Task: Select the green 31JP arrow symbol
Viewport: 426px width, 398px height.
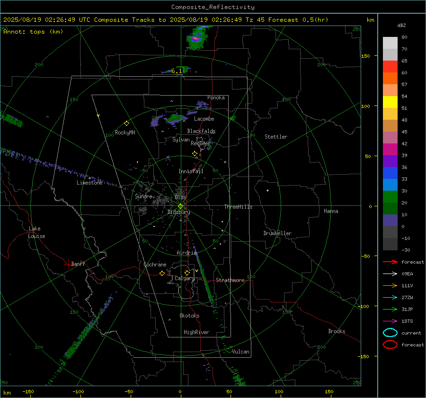Action: [x=390, y=309]
